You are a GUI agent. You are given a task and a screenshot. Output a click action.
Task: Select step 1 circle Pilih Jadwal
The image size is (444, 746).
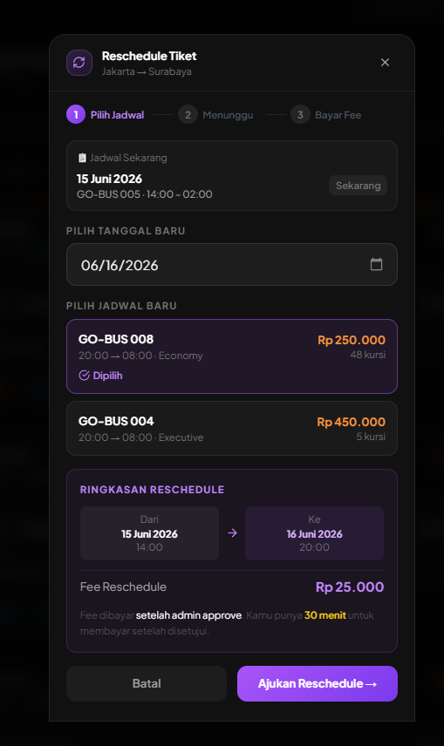click(76, 115)
